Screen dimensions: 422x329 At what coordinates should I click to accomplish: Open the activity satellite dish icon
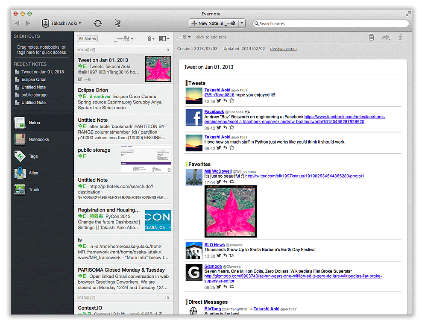click(x=117, y=23)
